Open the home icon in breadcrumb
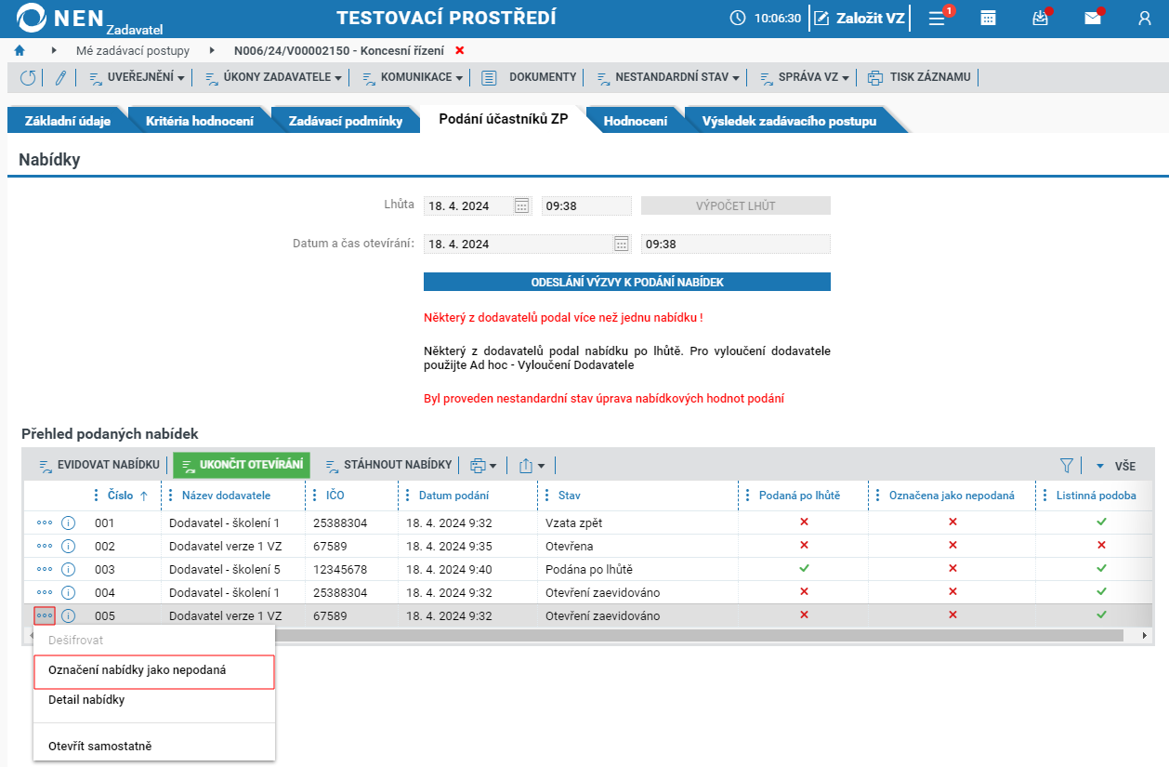This screenshot has height=767, width=1169. coord(20,50)
